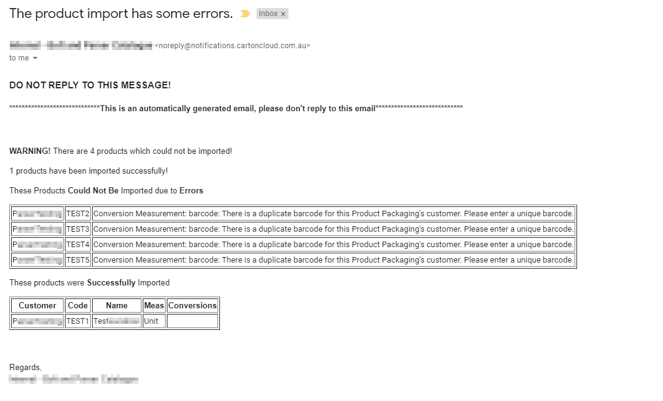This screenshot has height=401, width=663.
Task: Remove the Inbox label with its x
Action: click(x=283, y=14)
